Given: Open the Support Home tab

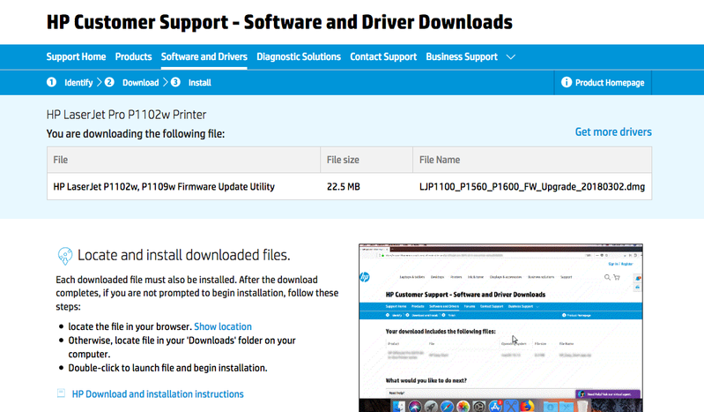Looking at the screenshot, I should (76, 57).
